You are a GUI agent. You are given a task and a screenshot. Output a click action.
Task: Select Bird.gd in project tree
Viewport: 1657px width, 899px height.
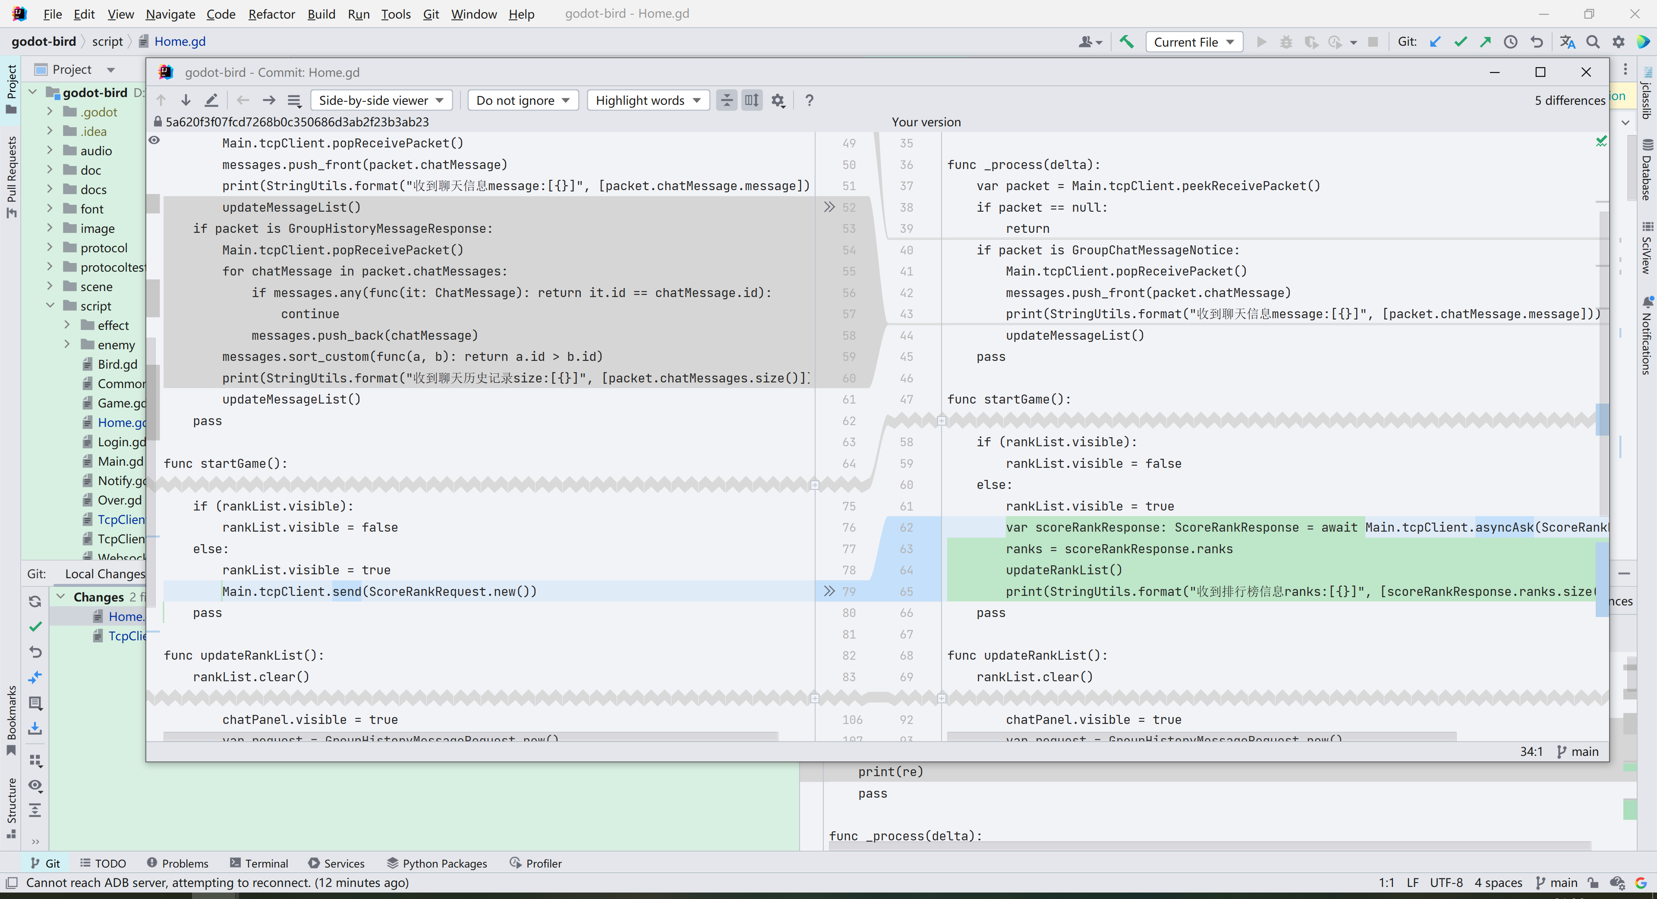(117, 364)
